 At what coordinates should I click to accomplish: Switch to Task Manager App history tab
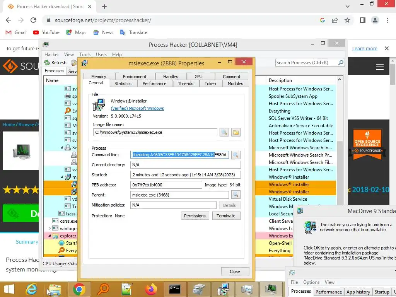pos(358,292)
